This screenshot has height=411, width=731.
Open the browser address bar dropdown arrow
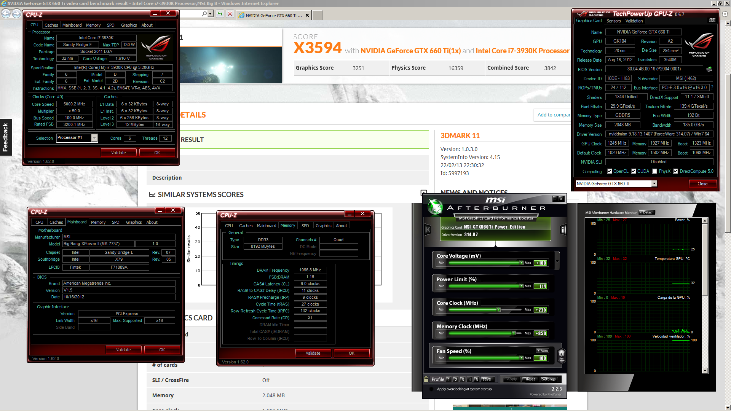[x=210, y=14]
